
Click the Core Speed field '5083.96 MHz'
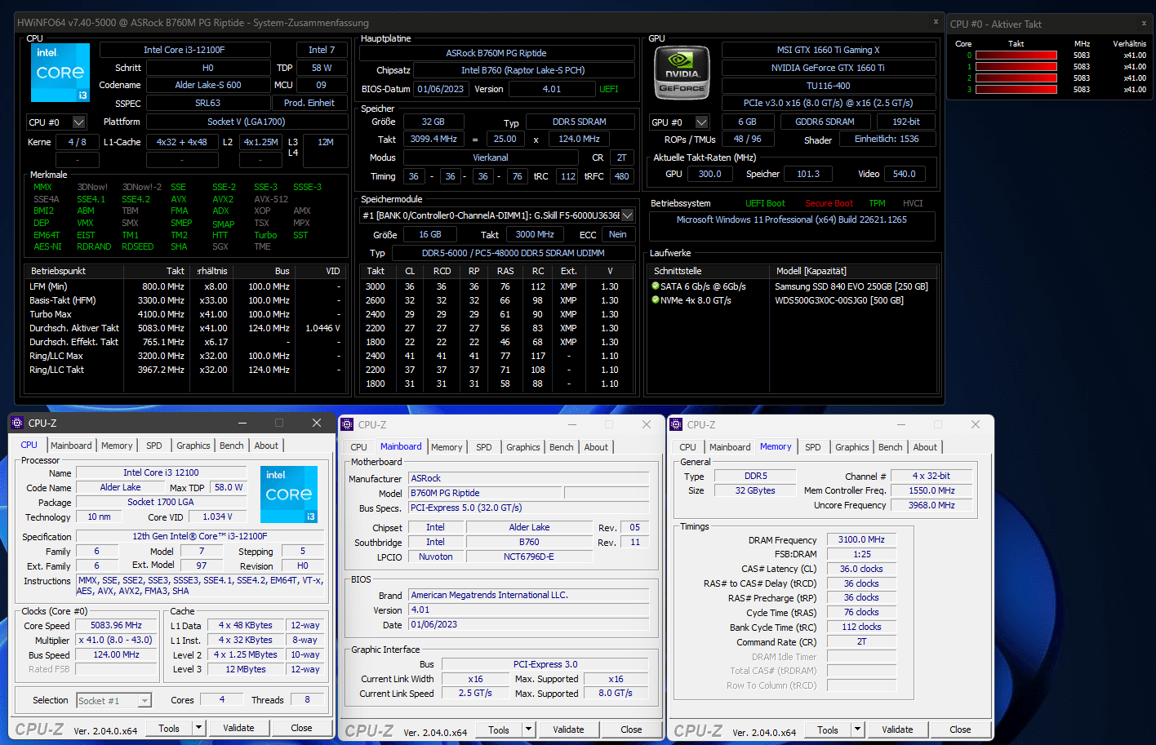coord(116,625)
